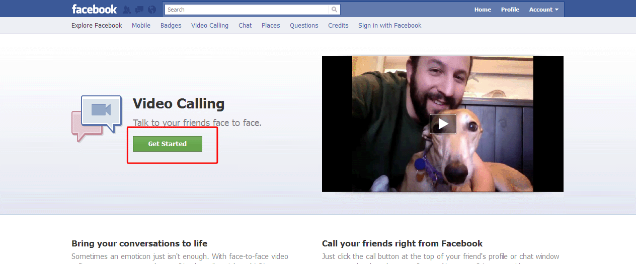The width and height of the screenshot is (636, 264).
Task: Open Profile in top bar
Action: coord(510,10)
